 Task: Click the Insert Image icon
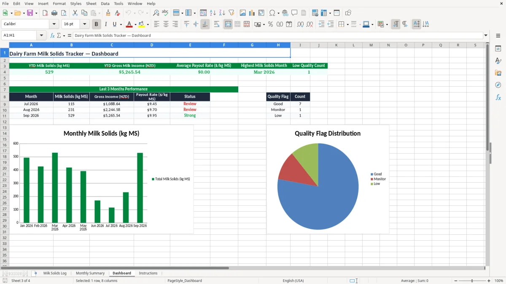[243, 13]
